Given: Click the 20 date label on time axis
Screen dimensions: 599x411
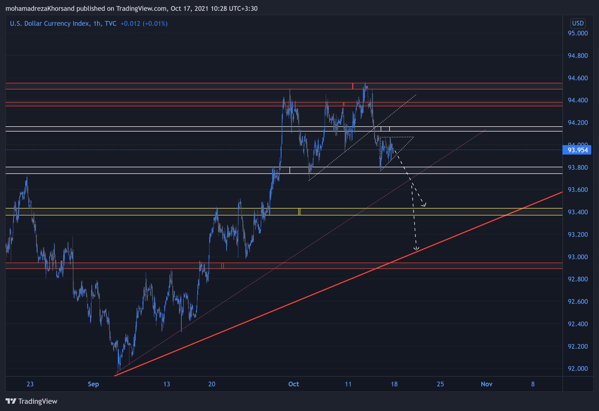Looking at the screenshot, I should point(212,384).
